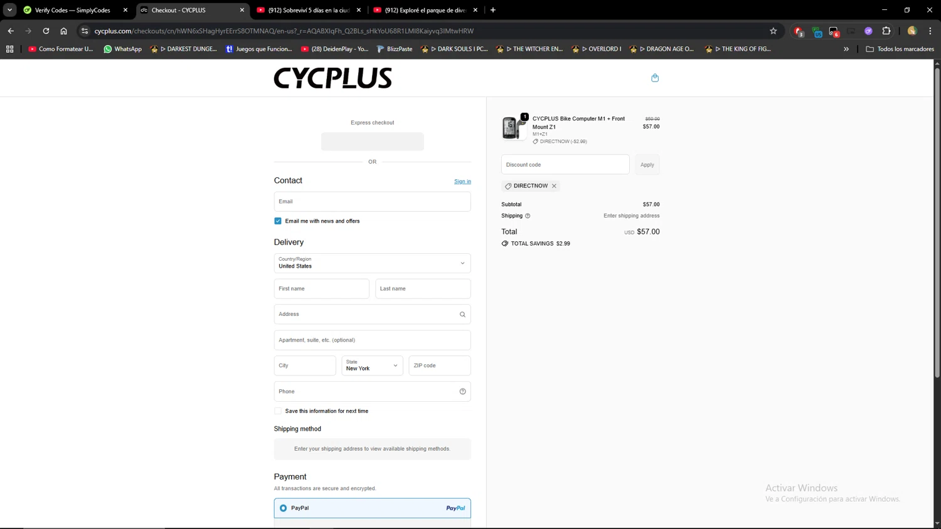Go to browser home page

(x=63, y=31)
